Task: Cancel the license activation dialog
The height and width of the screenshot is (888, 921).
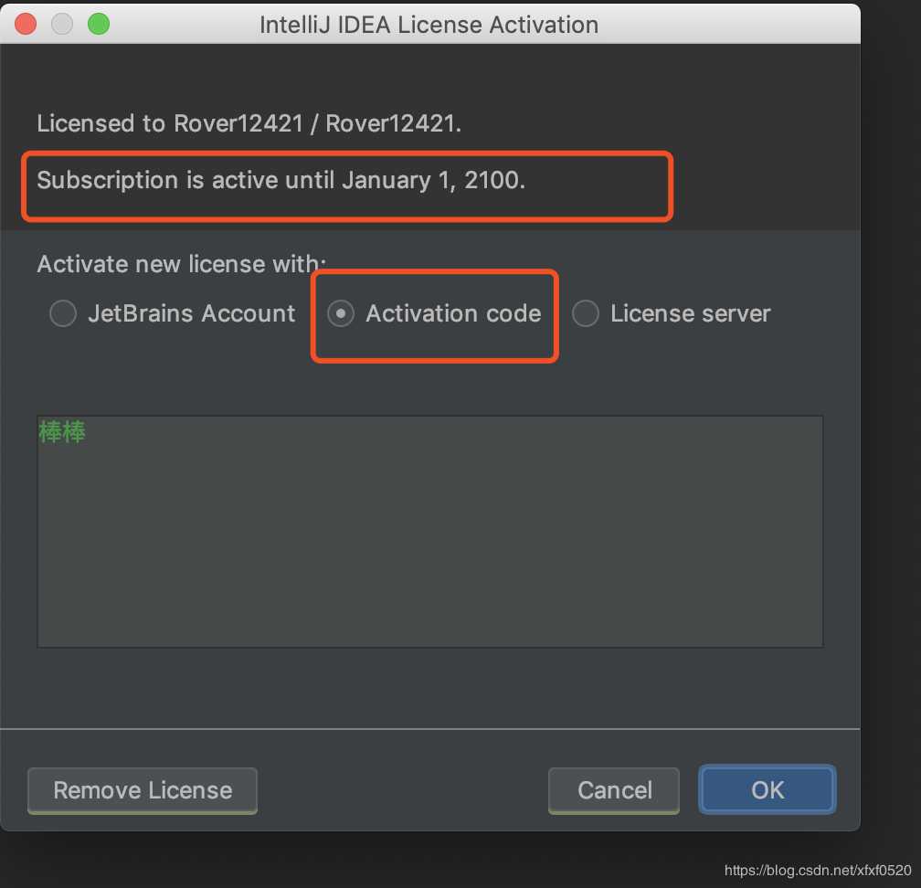Action: click(614, 790)
